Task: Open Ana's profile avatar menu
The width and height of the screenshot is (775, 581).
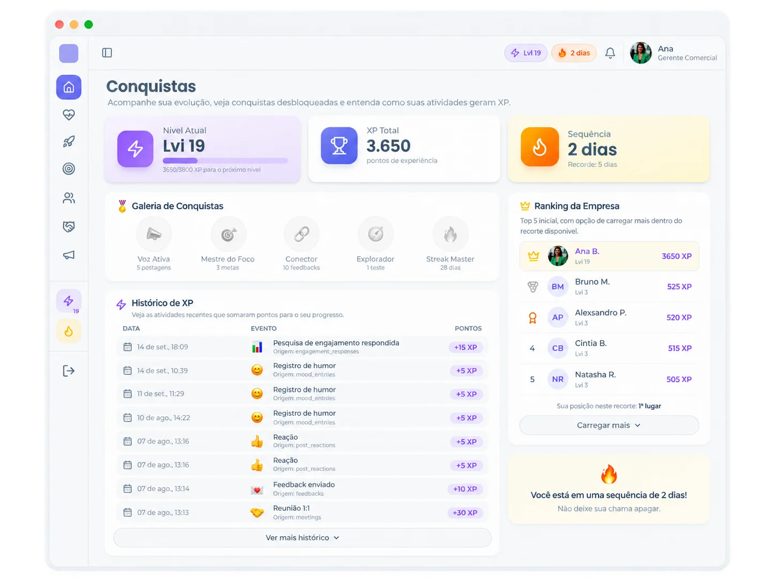Action: tap(641, 53)
